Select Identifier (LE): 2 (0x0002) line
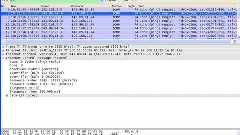This screenshot has width=240, height=135. tap(35, 76)
